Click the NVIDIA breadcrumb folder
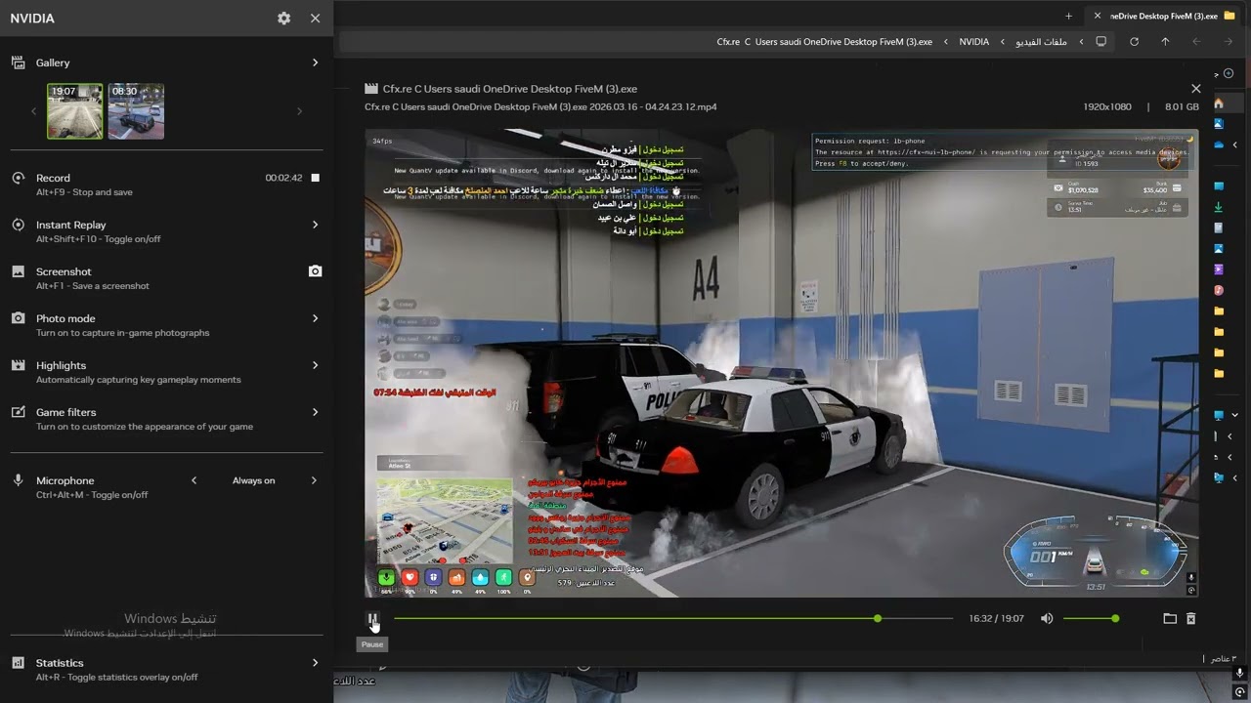The height and width of the screenshot is (703, 1251). [973, 42]
